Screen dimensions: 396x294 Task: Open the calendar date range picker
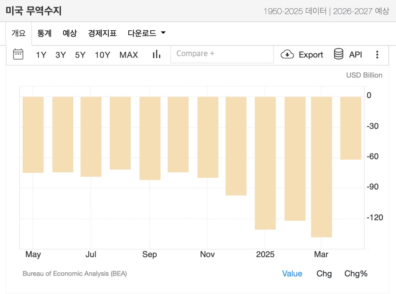(x=18, y=54)
